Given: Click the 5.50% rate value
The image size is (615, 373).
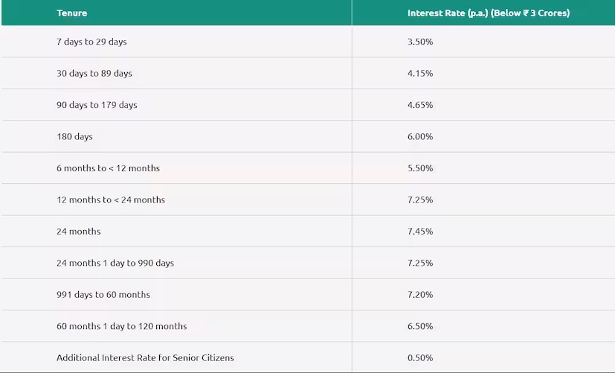Looking at the screenshot, I should point(420,168).
